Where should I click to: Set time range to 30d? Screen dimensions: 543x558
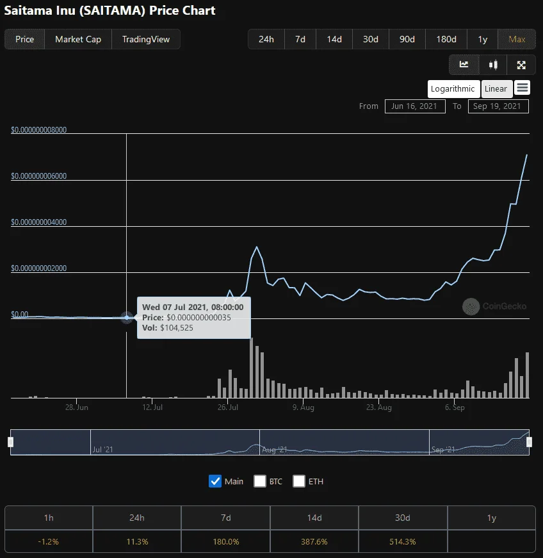[371, 39]
